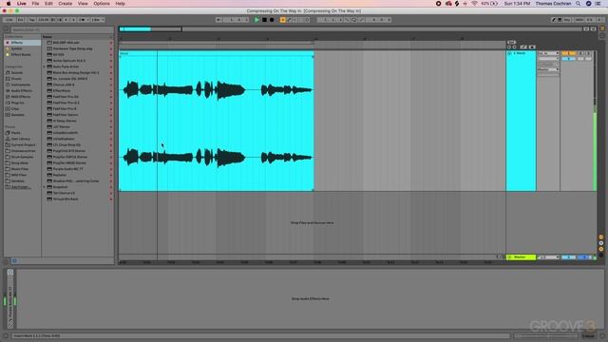608x342 pixels.
Task: Open the Sounds category
Action: point(22,72)
